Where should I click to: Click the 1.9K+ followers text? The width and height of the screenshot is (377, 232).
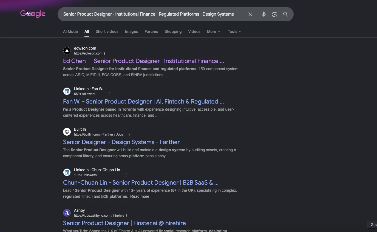point(85,175)
